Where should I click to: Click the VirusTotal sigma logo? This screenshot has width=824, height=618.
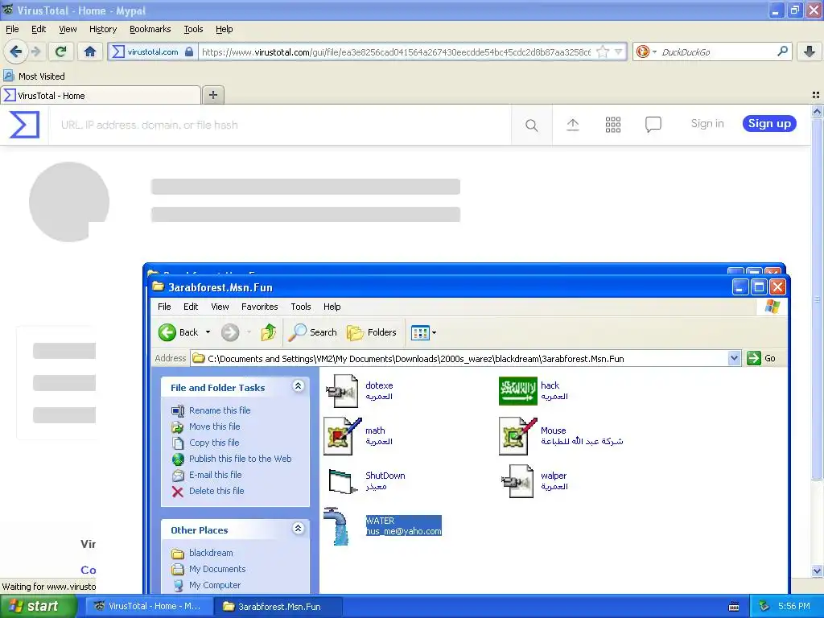24,125
